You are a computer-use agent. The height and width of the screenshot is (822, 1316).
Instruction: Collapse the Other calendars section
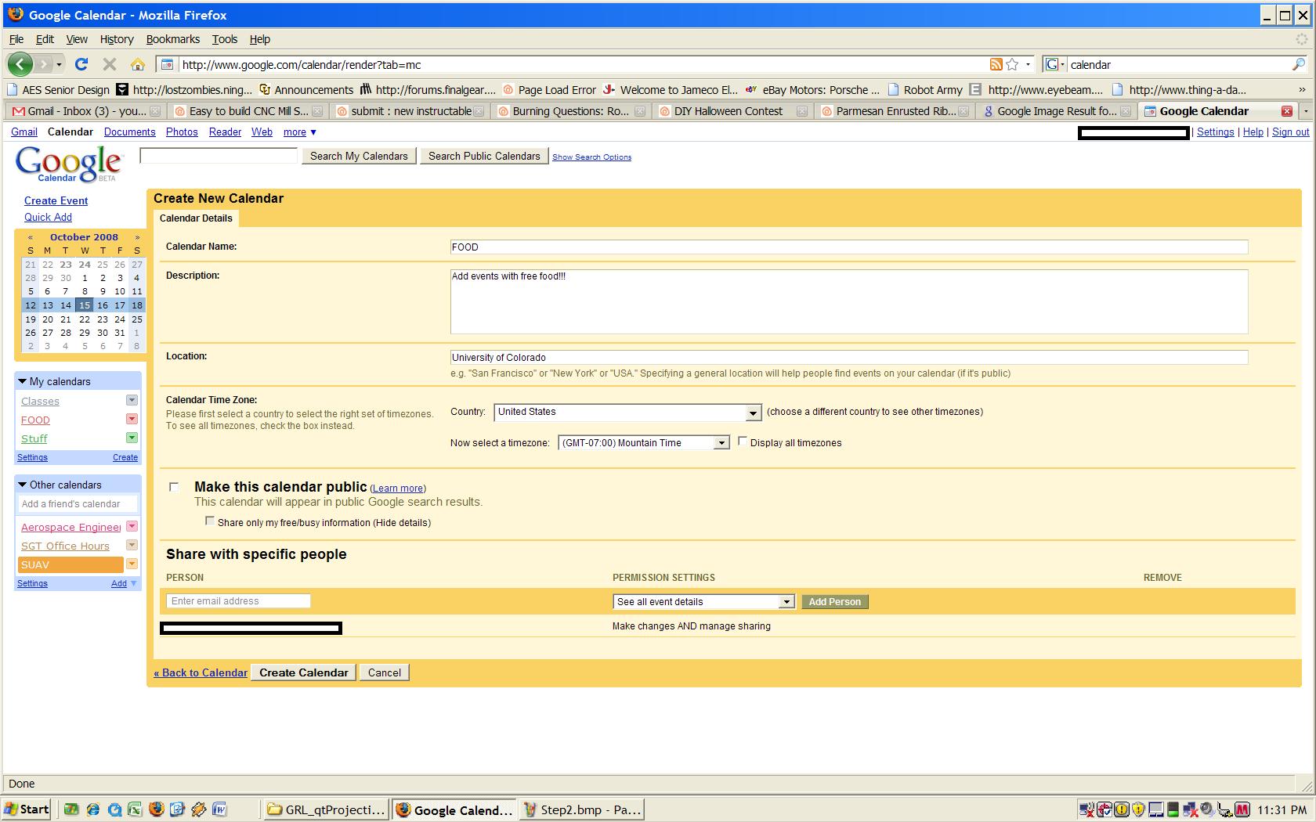point(23,485)
